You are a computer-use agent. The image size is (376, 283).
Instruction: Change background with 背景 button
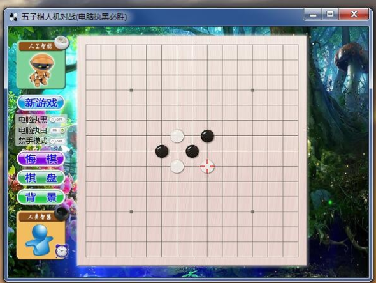tap(41, 197)
